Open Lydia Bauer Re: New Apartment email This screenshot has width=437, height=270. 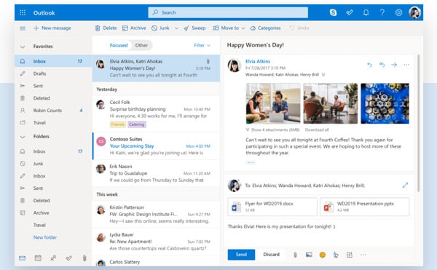[156, 242]
